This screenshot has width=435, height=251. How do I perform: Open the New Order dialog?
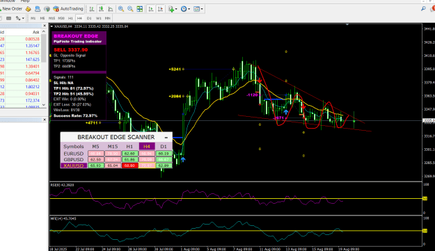11,9
